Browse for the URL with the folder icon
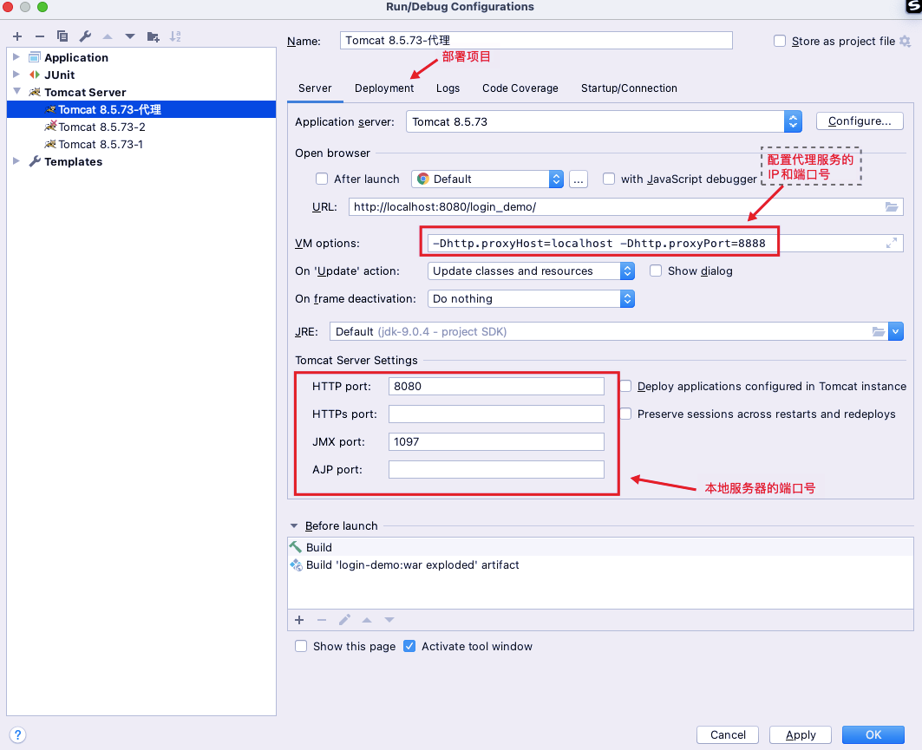This screenshot has height=750, width=922. coord(892,207)
